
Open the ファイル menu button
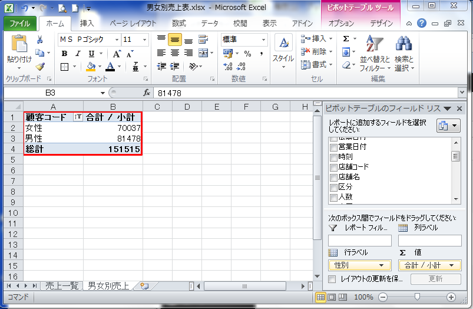click(x=20, y=24)
